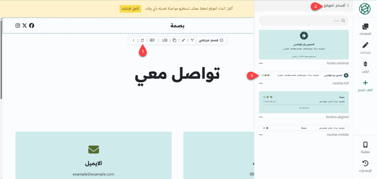
Task: Click the بحث search field in sections panel
Action: pyautogui.click(x=304, y=21)
